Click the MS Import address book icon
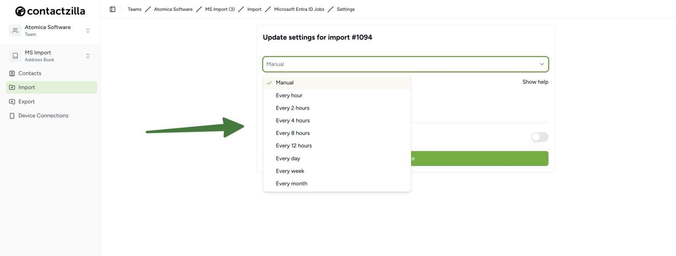The image size is (676, 256). click(x=15, y=56)
